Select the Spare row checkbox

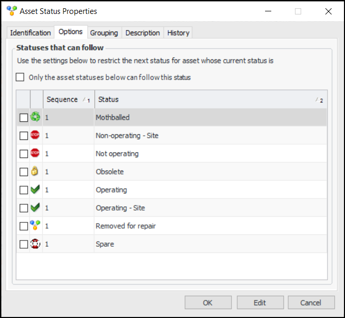(x=24, y=244)
